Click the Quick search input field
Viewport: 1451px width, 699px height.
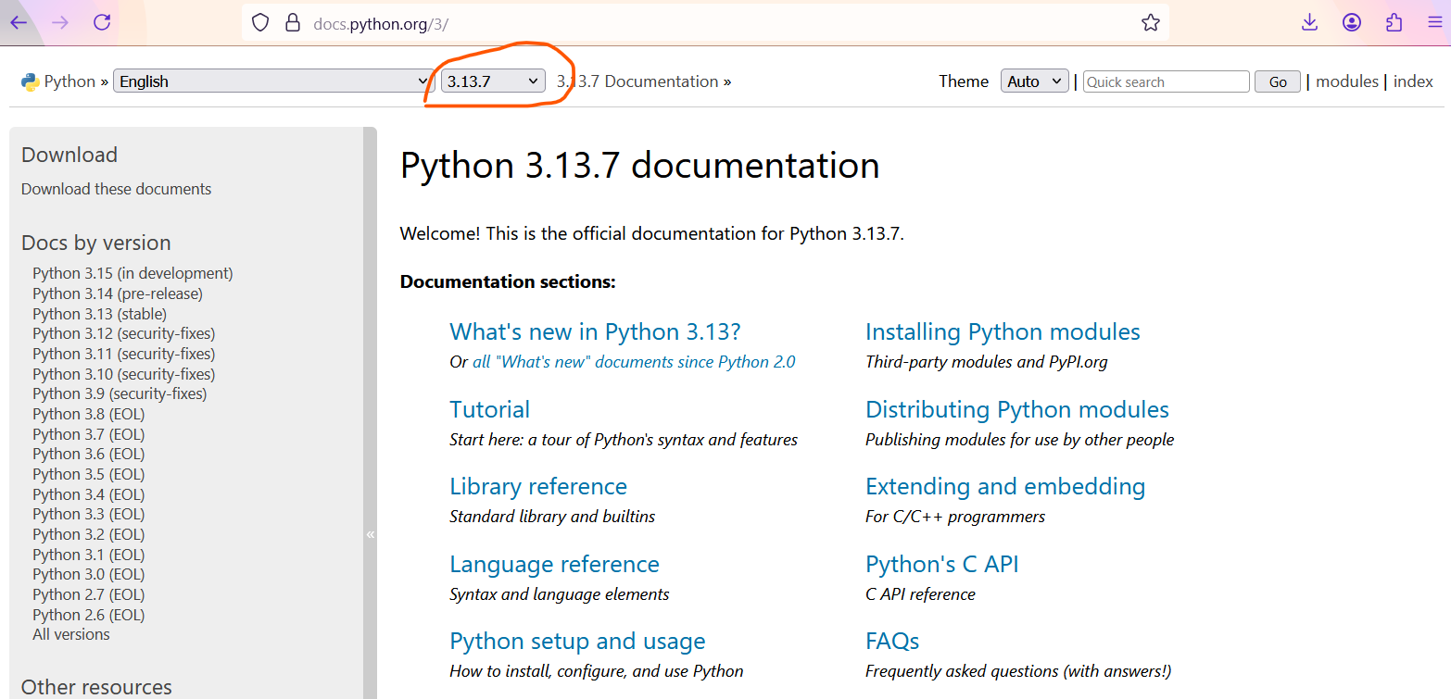pyautogui.click(x=1166, y=81)
